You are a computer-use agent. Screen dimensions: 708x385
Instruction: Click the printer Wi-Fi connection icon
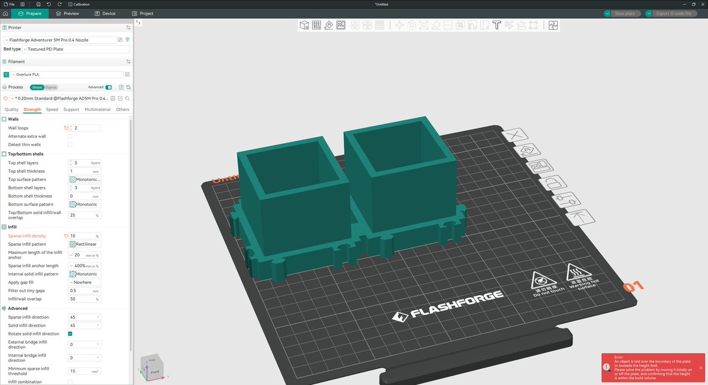point(127,40)
